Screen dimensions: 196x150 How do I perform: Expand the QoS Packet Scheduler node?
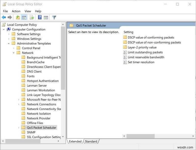(19, 128)
